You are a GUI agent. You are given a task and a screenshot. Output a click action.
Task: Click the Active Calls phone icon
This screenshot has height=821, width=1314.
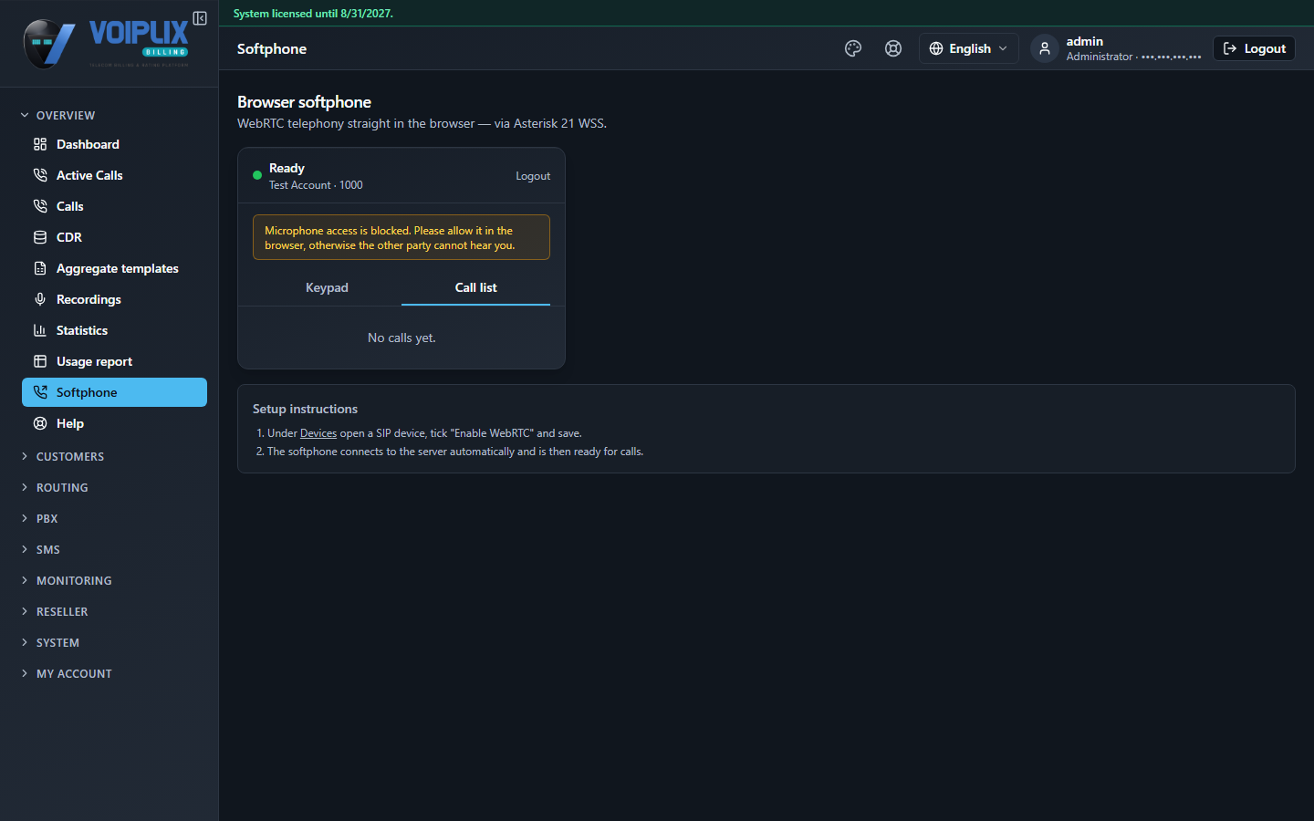click(40, 175)
